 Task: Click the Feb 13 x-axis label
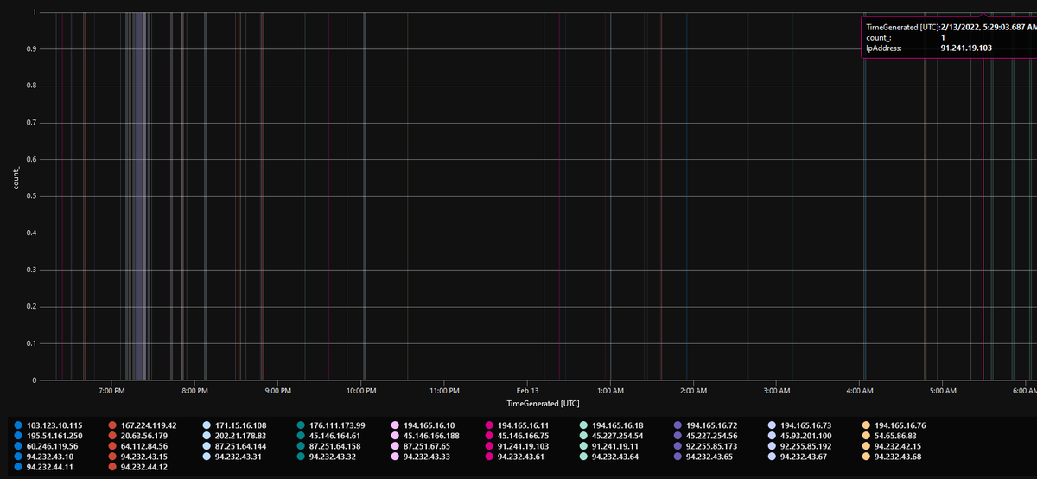click(x=527, y=392)
